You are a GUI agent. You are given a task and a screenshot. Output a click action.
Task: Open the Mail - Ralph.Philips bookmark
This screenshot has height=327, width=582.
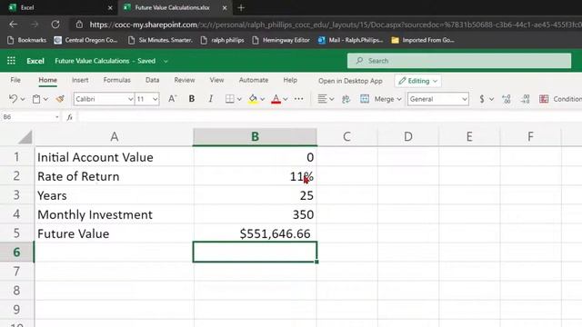[351, 40]
